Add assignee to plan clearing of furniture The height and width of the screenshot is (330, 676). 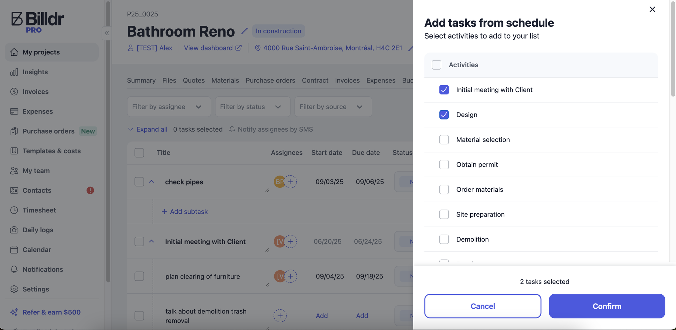tap(290, 276)
